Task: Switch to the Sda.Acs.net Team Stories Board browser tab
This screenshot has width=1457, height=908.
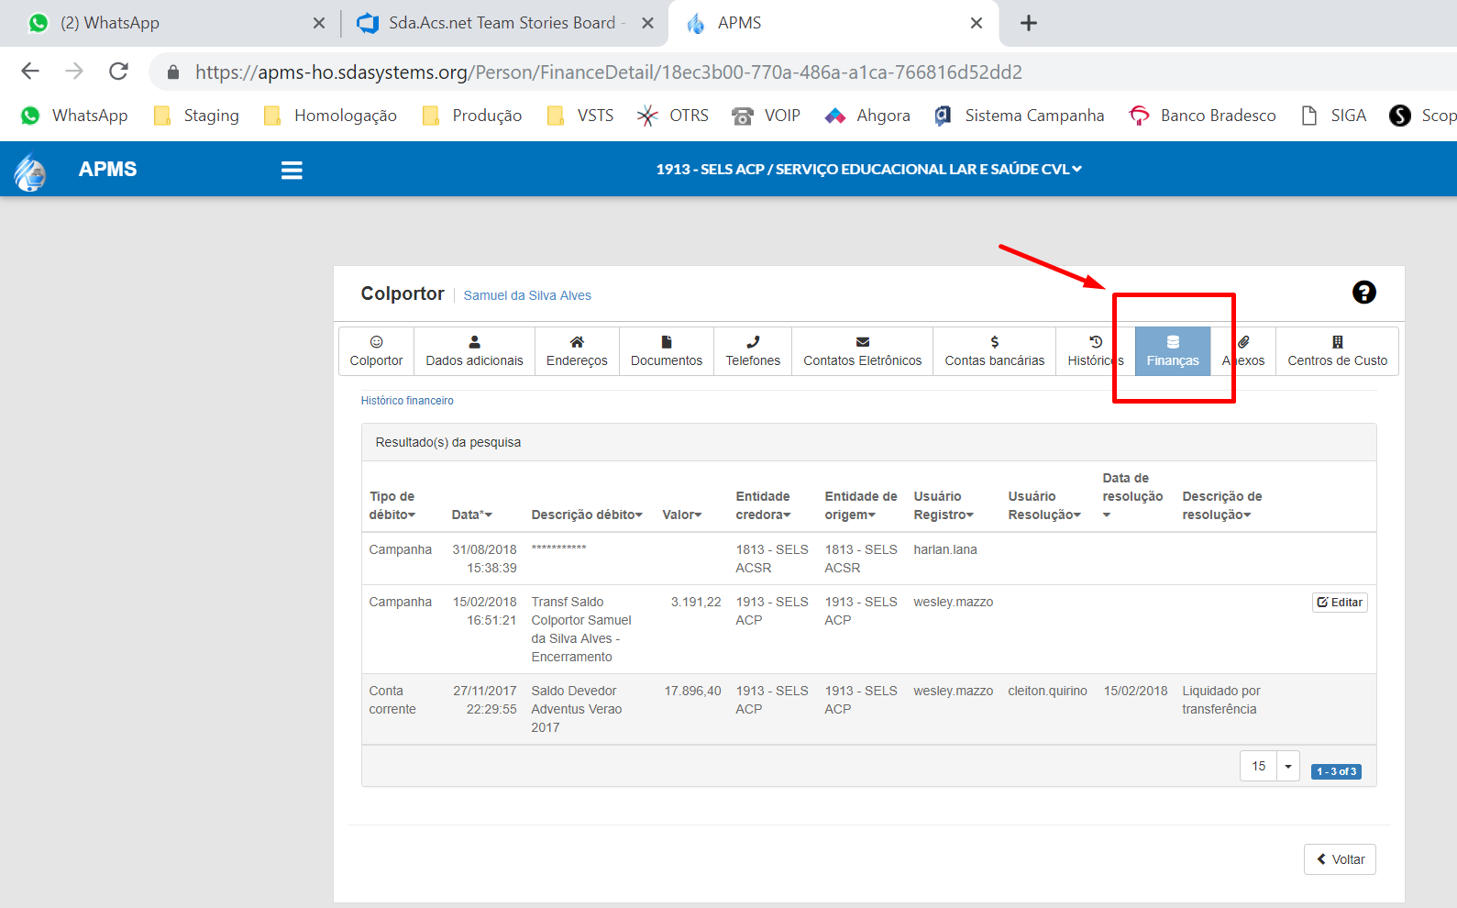Action: pos(503,23)
